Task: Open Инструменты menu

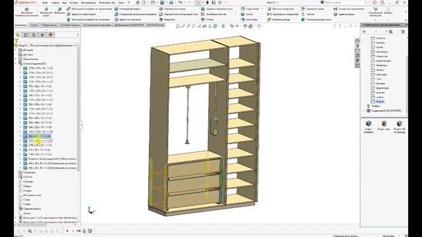Action: (88, 3)
